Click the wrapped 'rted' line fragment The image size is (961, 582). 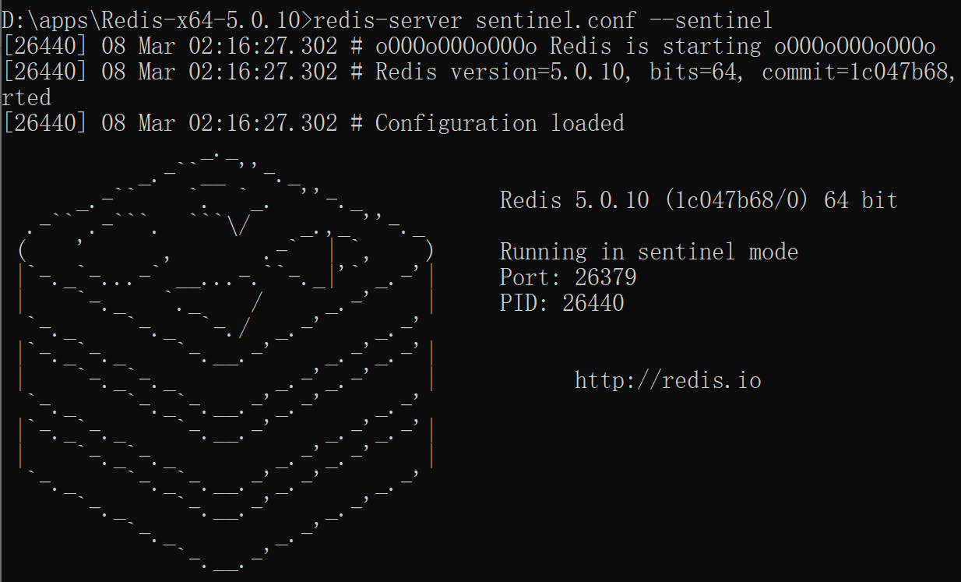[x=26, y=97]
